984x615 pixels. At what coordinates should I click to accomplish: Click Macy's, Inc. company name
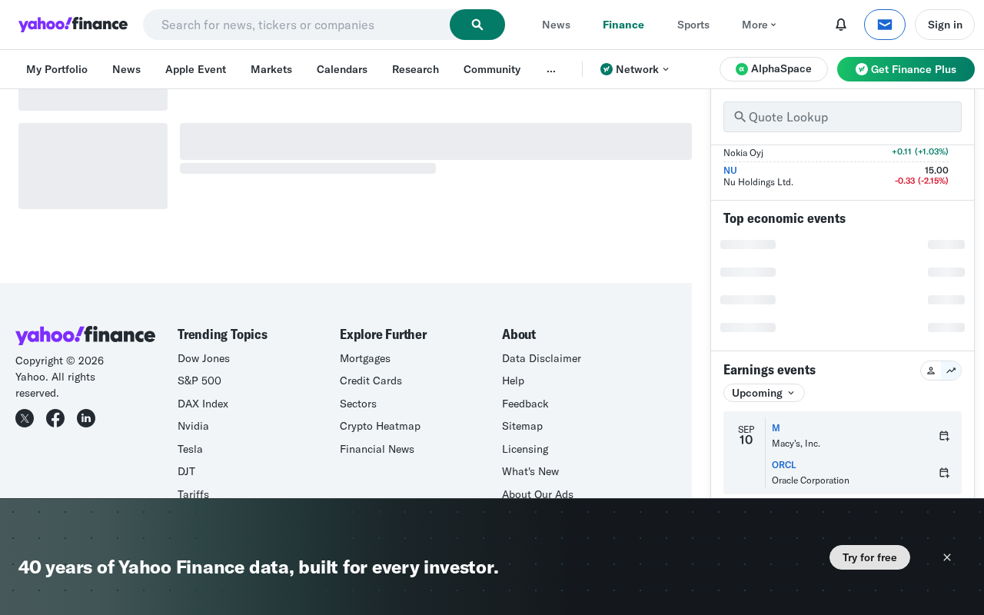click(x=796, y=444)
